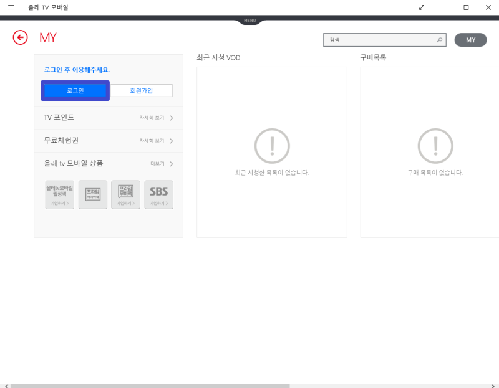The width and height of the screenshot is (499, 388).
Task: Open the hamburger menu icon
Action: click(11, 7)
